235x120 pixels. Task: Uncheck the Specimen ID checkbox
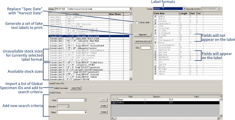155,57
